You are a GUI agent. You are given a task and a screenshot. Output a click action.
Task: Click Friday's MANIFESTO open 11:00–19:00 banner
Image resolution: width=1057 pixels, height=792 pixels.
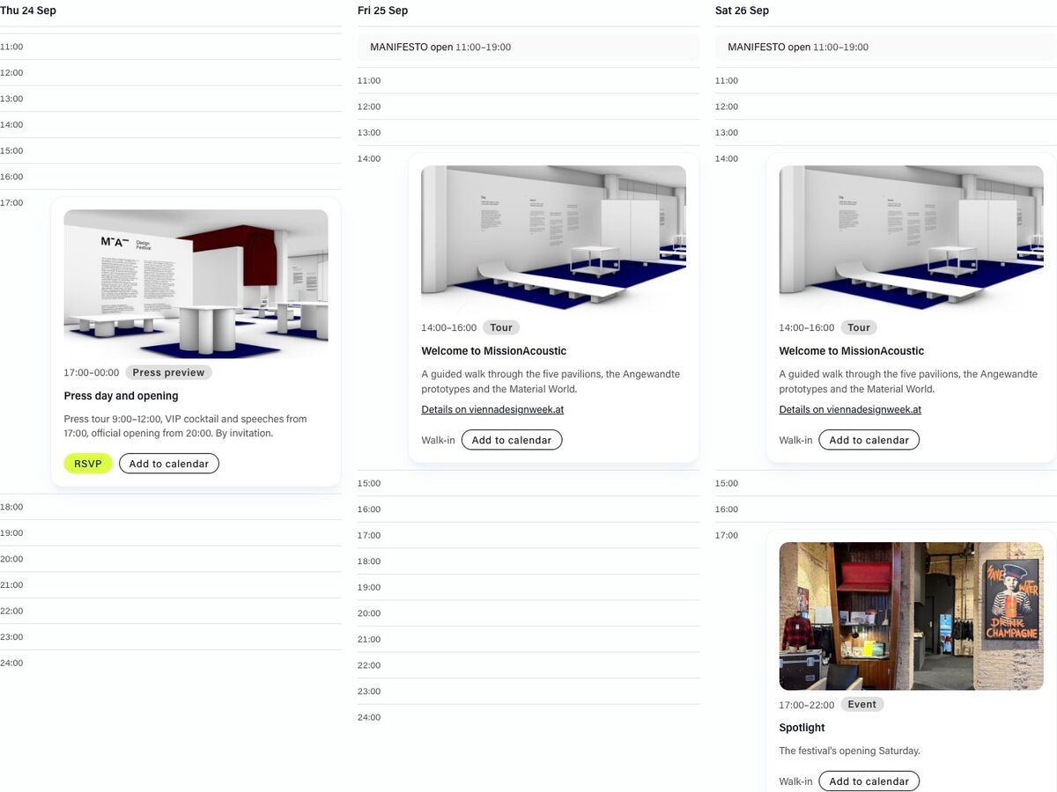528,48
